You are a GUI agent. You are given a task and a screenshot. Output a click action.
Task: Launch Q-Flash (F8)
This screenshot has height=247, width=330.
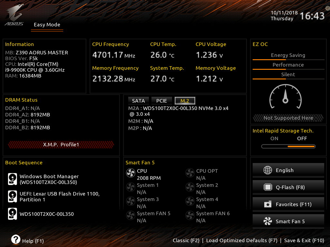coord(288,187)
